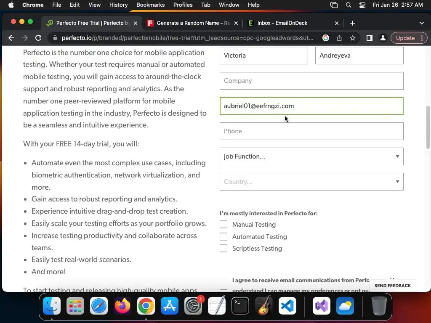
Task: Open Launchpad from the dock
Action: point(75,306)
